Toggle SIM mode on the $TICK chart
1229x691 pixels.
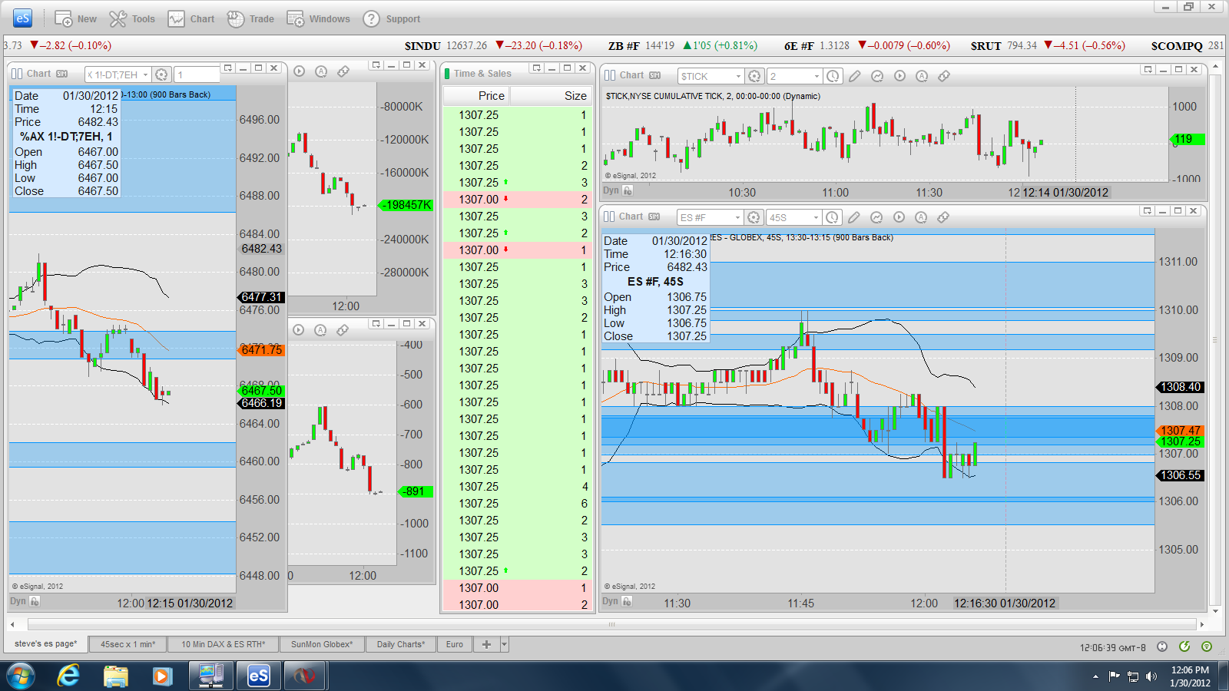[x=654, y=75]
